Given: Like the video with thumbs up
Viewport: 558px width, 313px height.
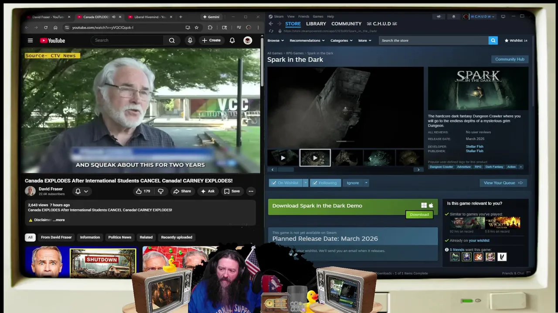Looking at the screenshot, I should (143, 191).
